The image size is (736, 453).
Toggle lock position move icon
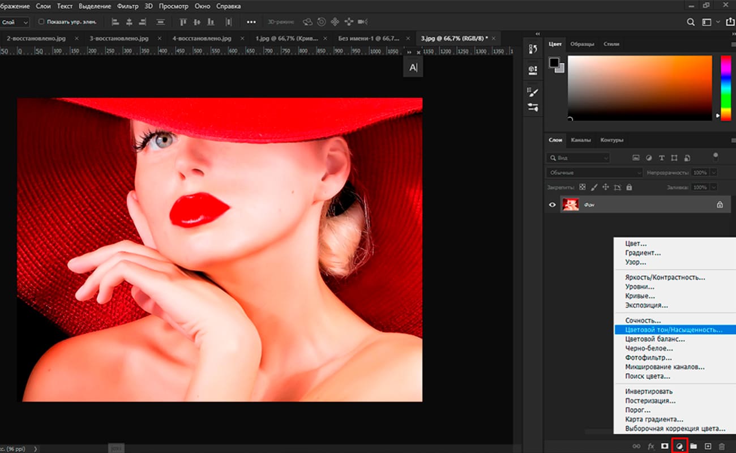(605, 187)
